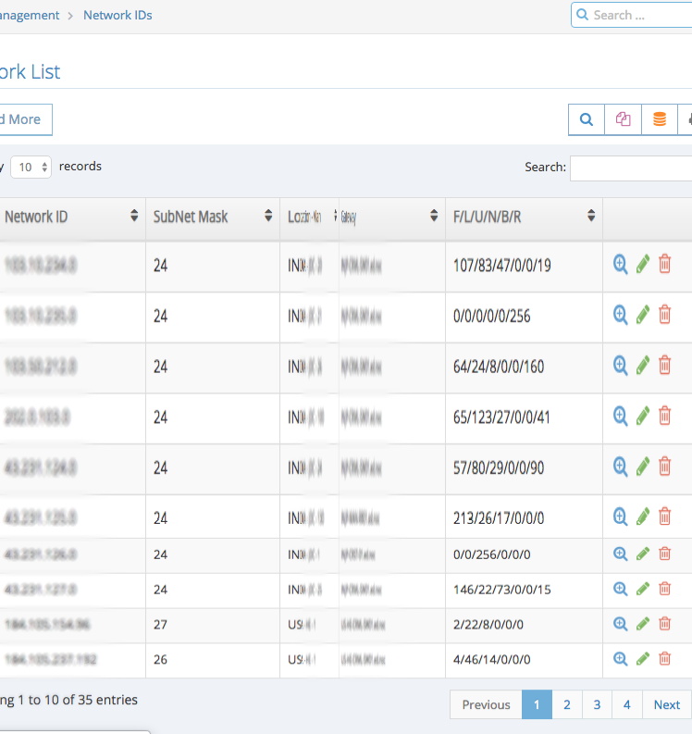Image resolution: width=692 pixels, height=734 pixels.
Task: View details for row 57/80/29/0/0/90
Action: pyautogui.click(x=621, y=467)
